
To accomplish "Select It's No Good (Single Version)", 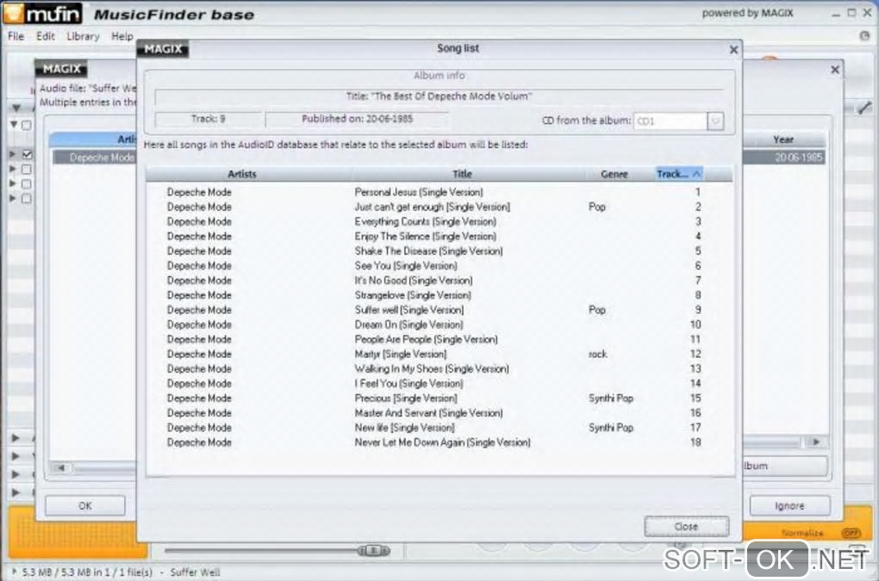I will pos(439,281).
